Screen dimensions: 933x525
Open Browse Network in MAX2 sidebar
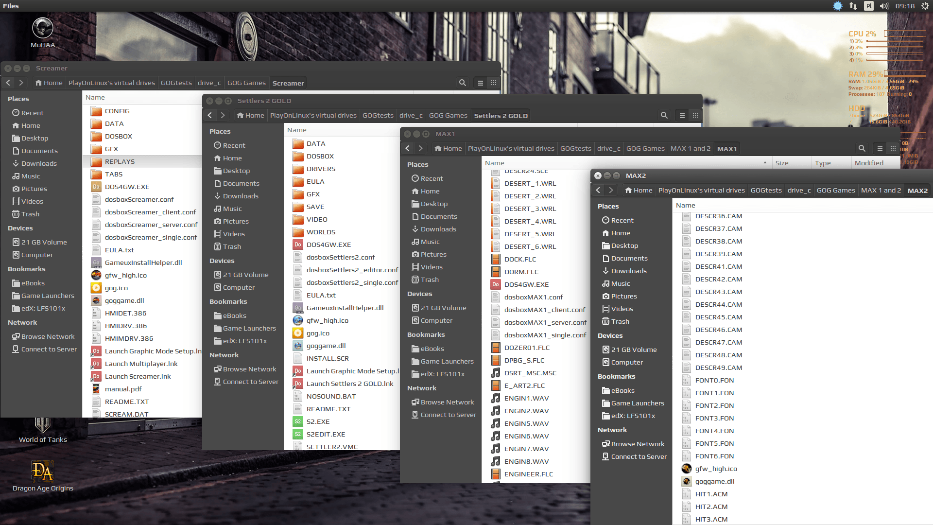[x=638, y=444]
